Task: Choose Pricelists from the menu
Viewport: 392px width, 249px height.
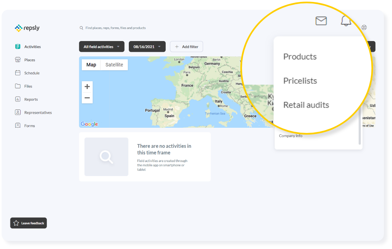Action: (300, 81)
